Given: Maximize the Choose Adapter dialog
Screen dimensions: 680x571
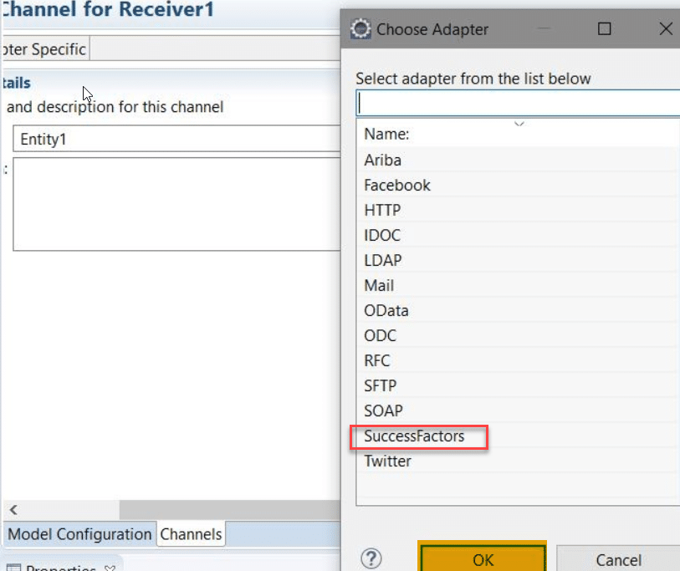Looking at the screenshot, I should pyautogui.click(x=605, y=29).
